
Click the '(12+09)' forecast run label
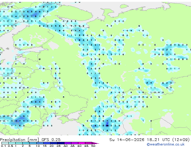181,140
